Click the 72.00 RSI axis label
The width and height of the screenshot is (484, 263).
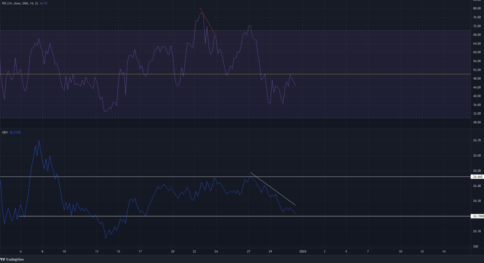pos(477,26)
